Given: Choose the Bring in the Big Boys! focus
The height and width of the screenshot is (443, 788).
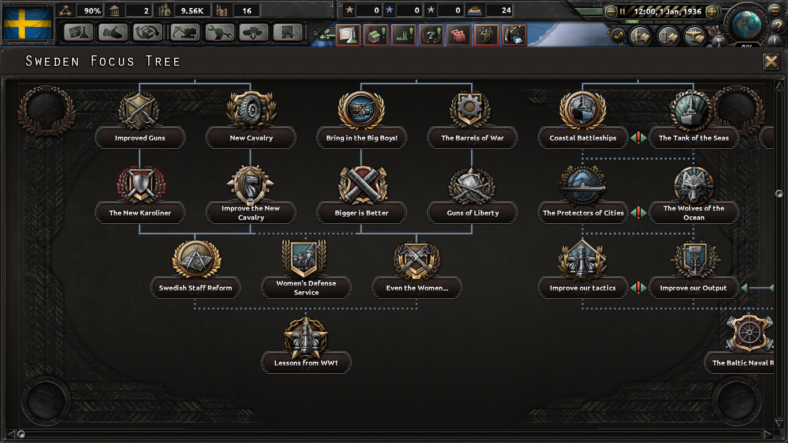Looking at the screenshot, I should pos(362,138).
